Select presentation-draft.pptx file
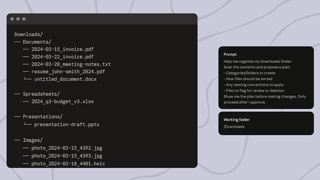This screenshot has height=180, width=320. 67,124
